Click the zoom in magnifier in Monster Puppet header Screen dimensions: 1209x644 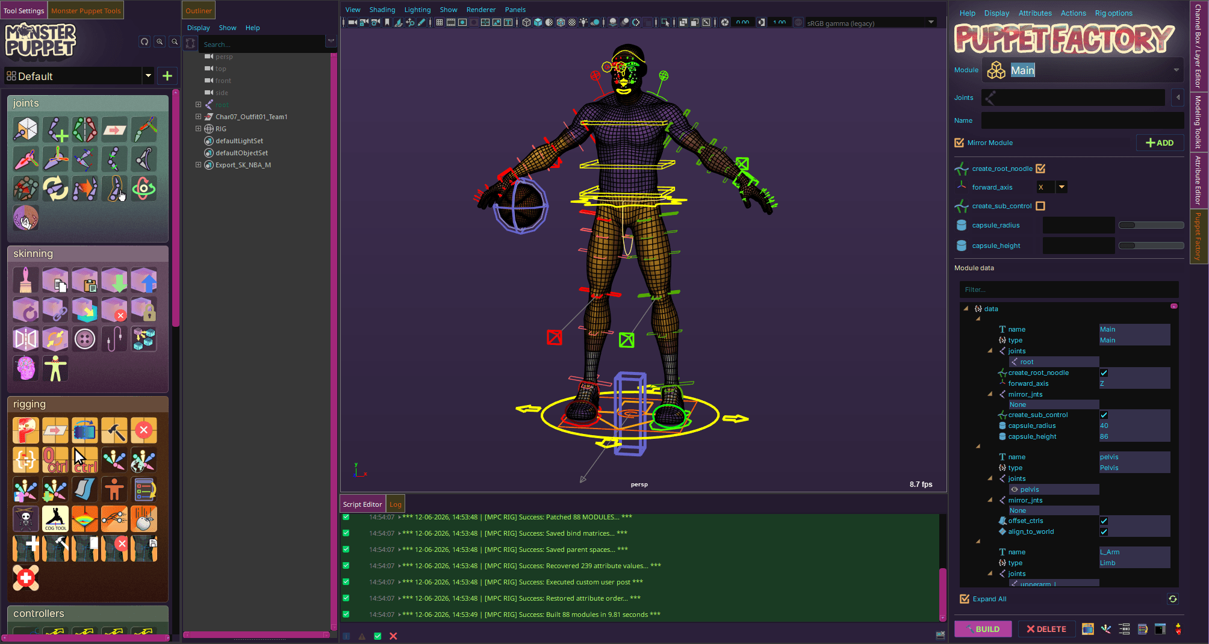[x=160, y=42]
